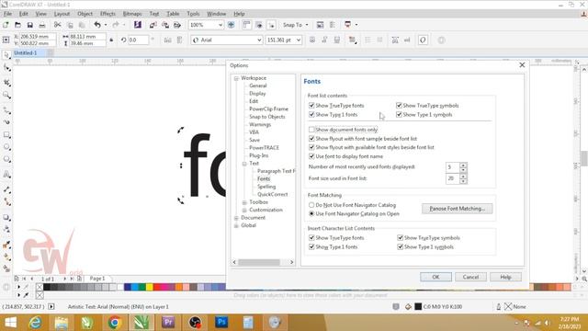Screen dimensions: 588x331
Task: Open Internet Explorer from the taskbar
Action: click(x=35, y=323)
